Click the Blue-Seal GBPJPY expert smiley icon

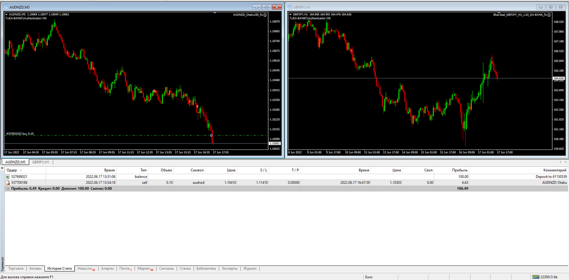549,15
